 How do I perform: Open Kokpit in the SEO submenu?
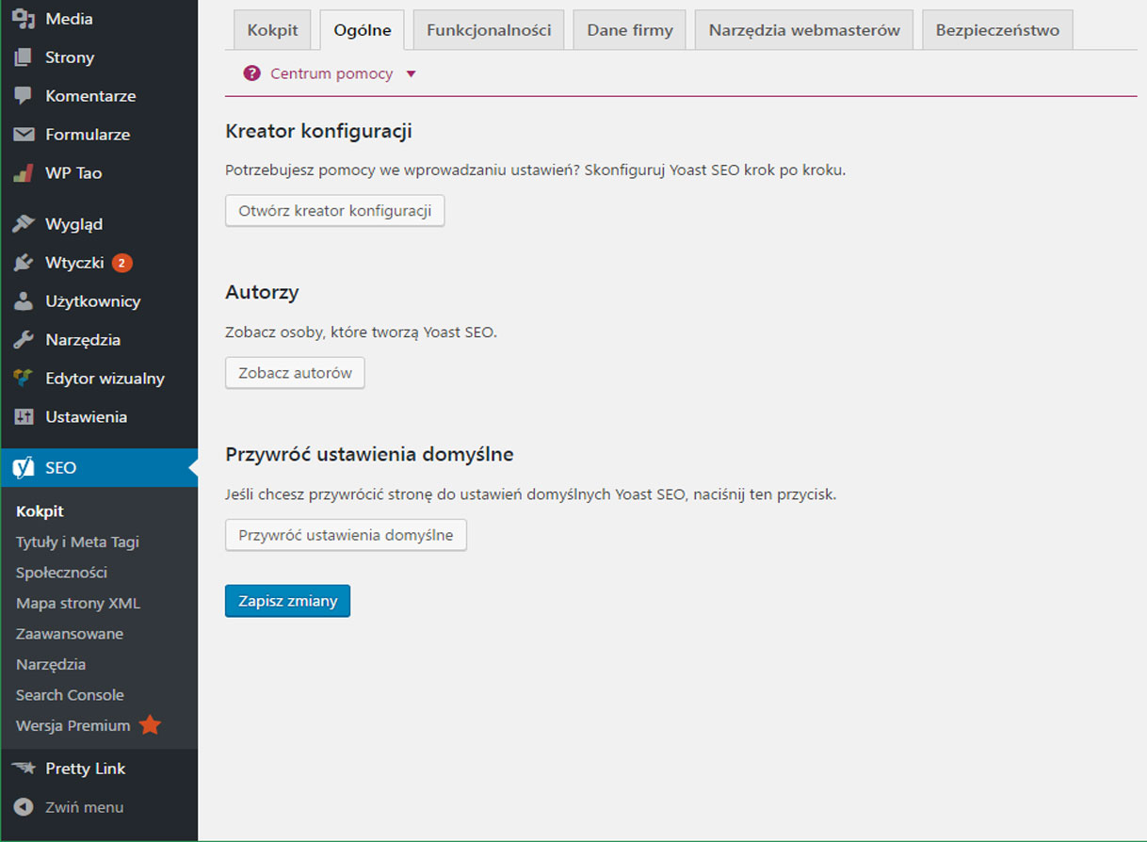[x=40, y=511]
